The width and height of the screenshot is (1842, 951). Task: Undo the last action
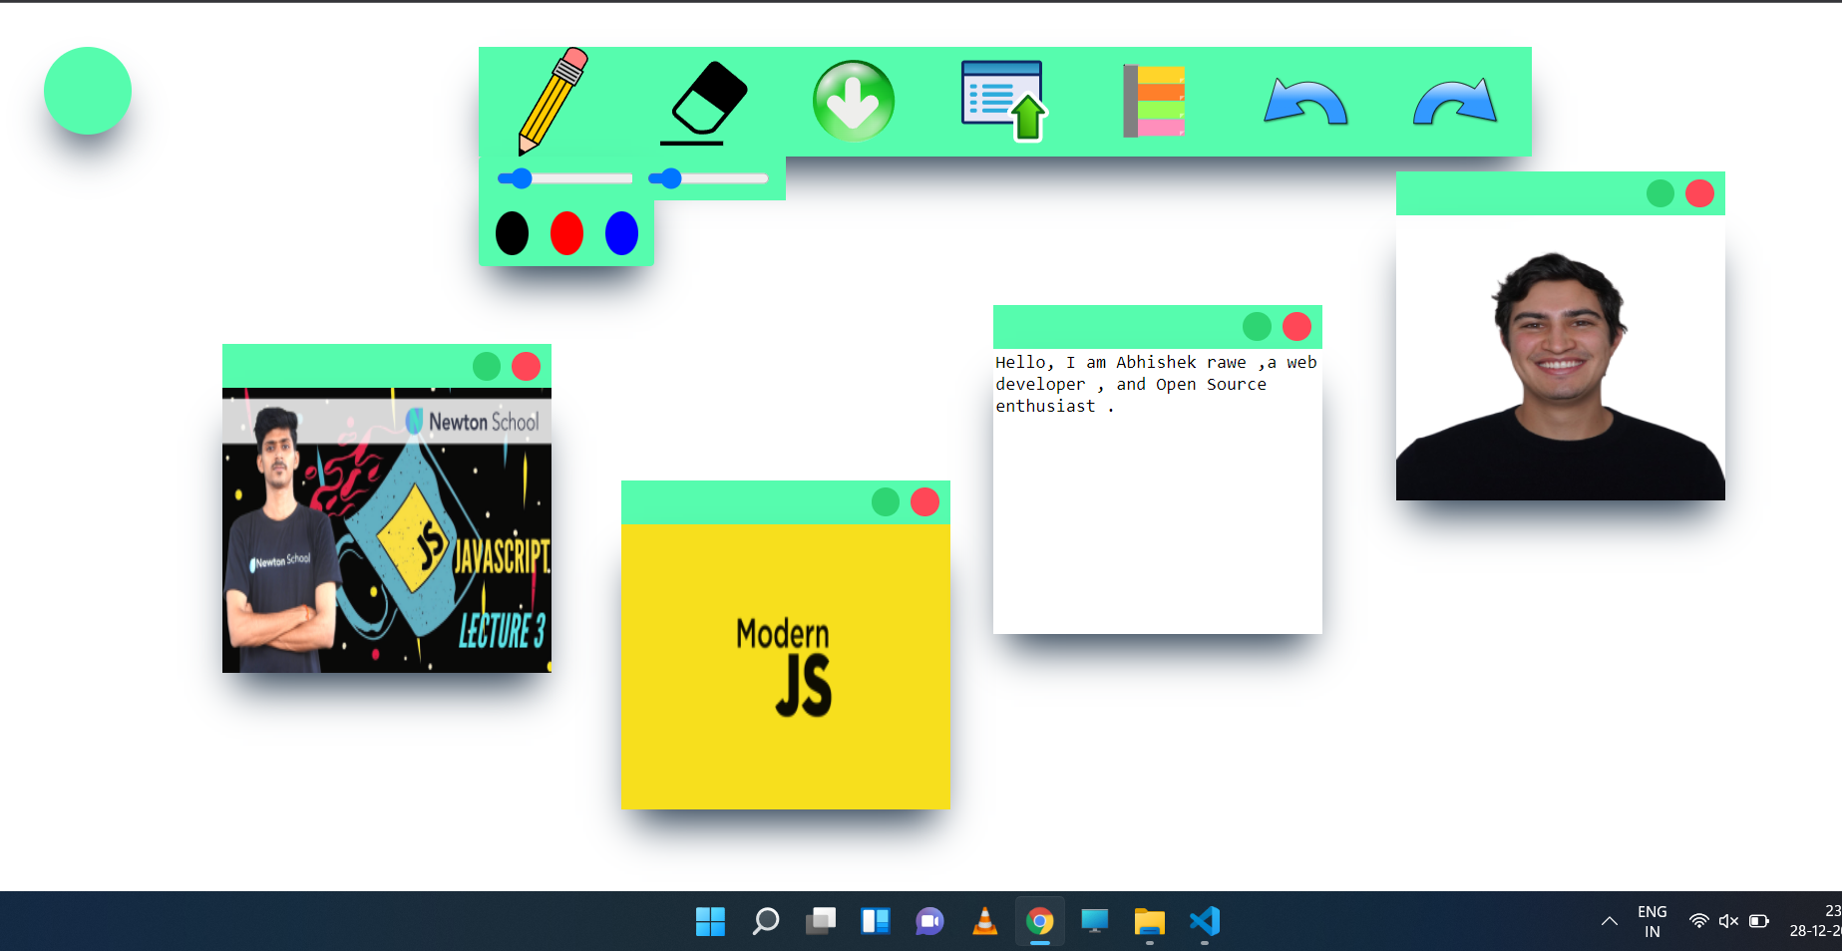click(x=1305, y=102)
